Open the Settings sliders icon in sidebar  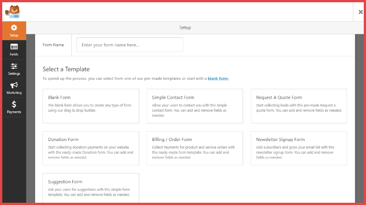[14, 67]
